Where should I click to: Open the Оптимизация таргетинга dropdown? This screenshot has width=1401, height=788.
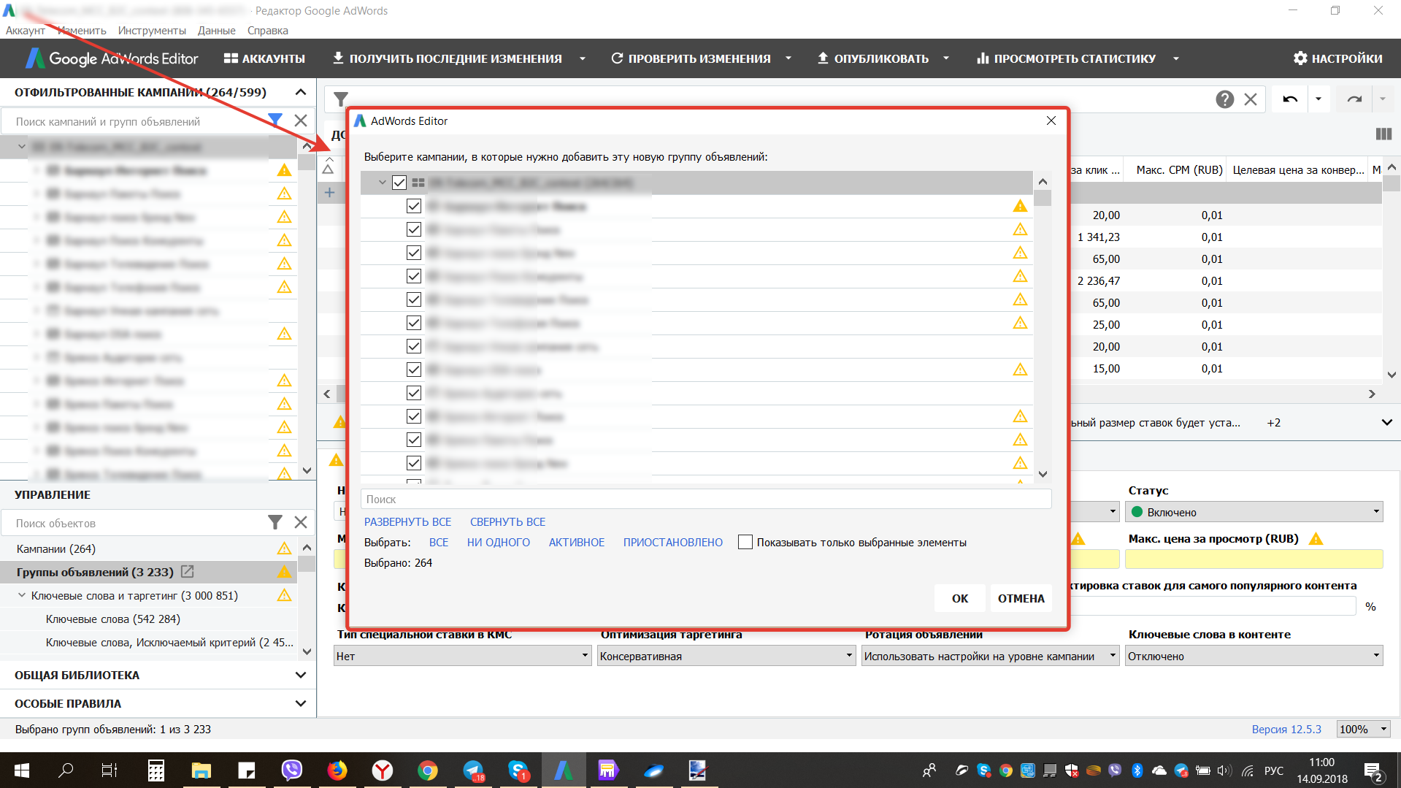click(x=726, y=656)
